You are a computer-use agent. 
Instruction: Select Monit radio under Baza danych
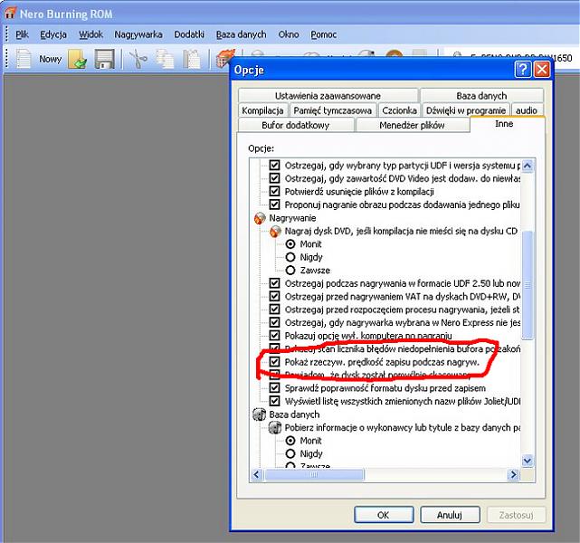[x=290, y=441]
